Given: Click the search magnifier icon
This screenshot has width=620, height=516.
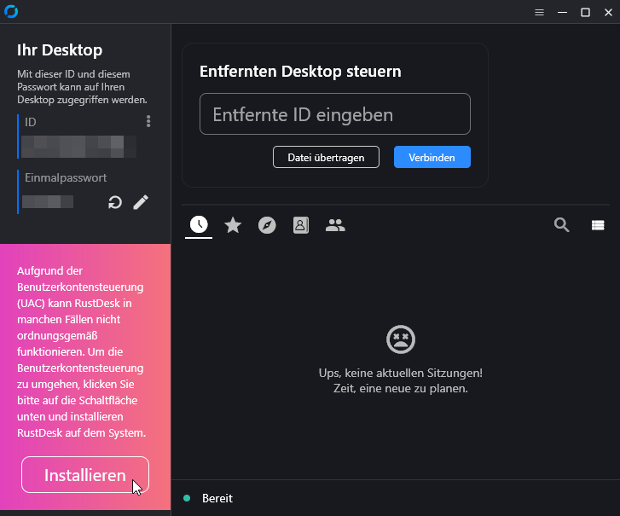Looking at the screenshot, I should tap(562, 225).
